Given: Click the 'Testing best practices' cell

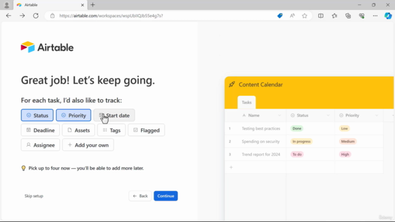Looking at the screenshot, I should tap(261, 128).
